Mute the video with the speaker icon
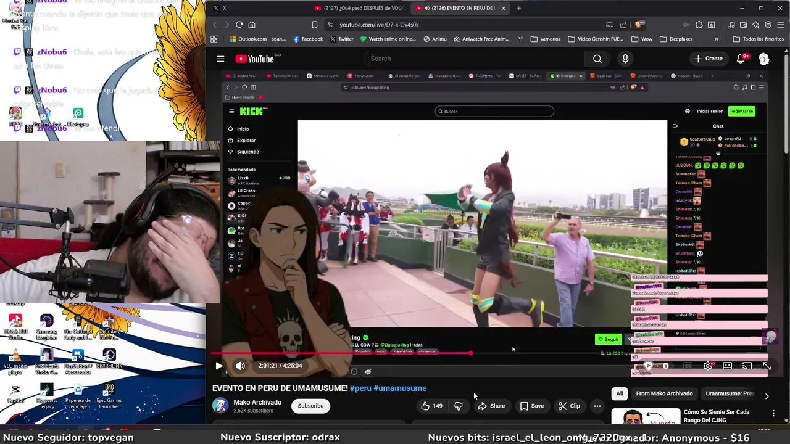Image resolution: width=790 pixels, height=444 pixels. coord(240,366)
